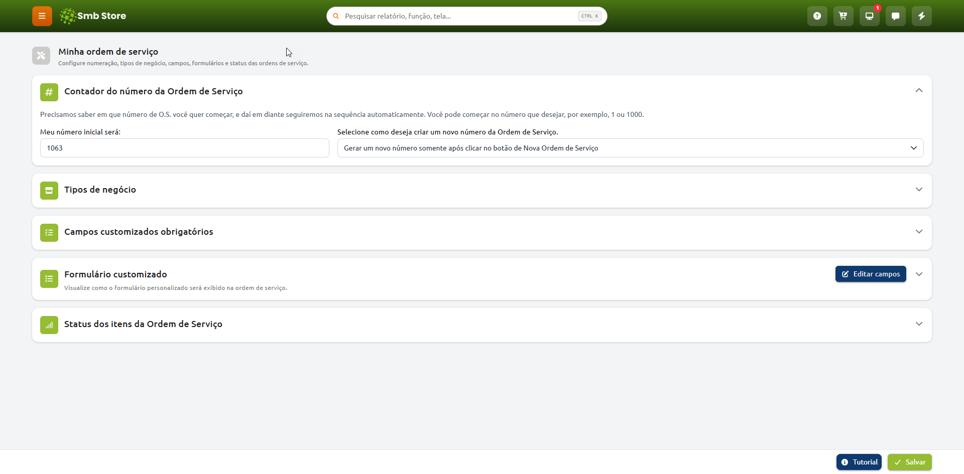Click the Editar campos button
This screenshot has width=964, height=474.
(871, 274)
